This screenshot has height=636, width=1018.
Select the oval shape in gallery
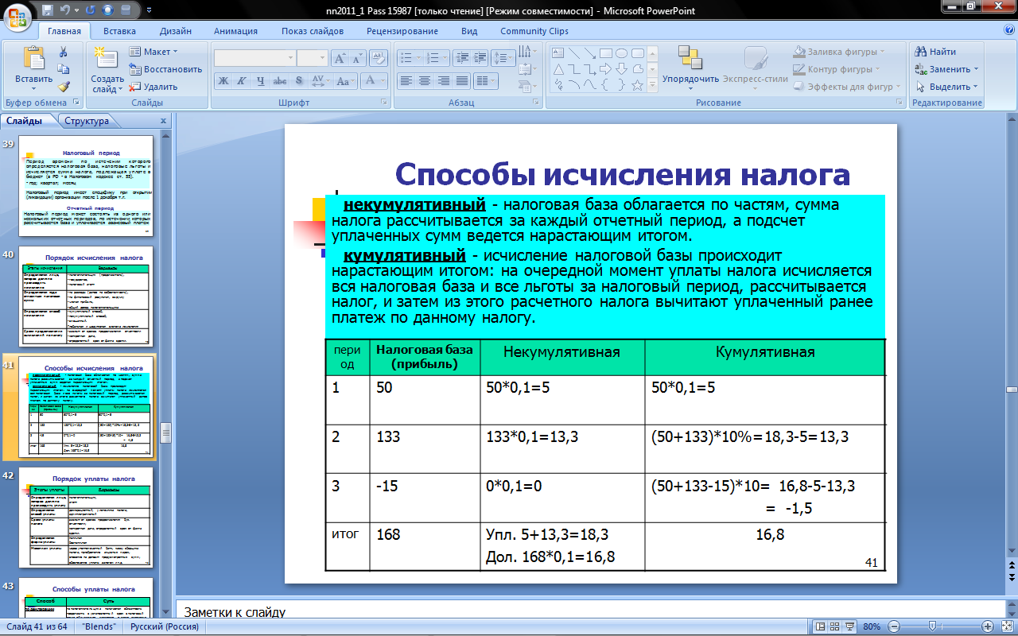[621, 53]
